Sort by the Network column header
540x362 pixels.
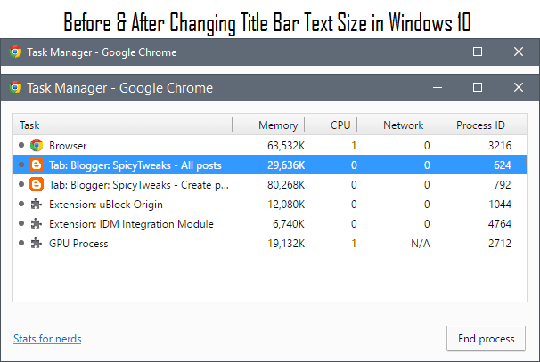[x=394, y=125]
